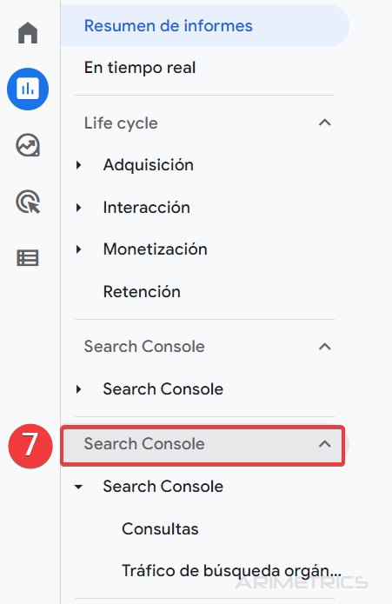The width and height of the screenshot is (392, 604).
Task: Open En tiempo real report
Action: pyautogui.click(x=140, y=68)
